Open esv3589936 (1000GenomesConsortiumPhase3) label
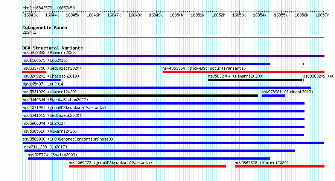This screenshot has width=335, height=181. tap(68, 139)
